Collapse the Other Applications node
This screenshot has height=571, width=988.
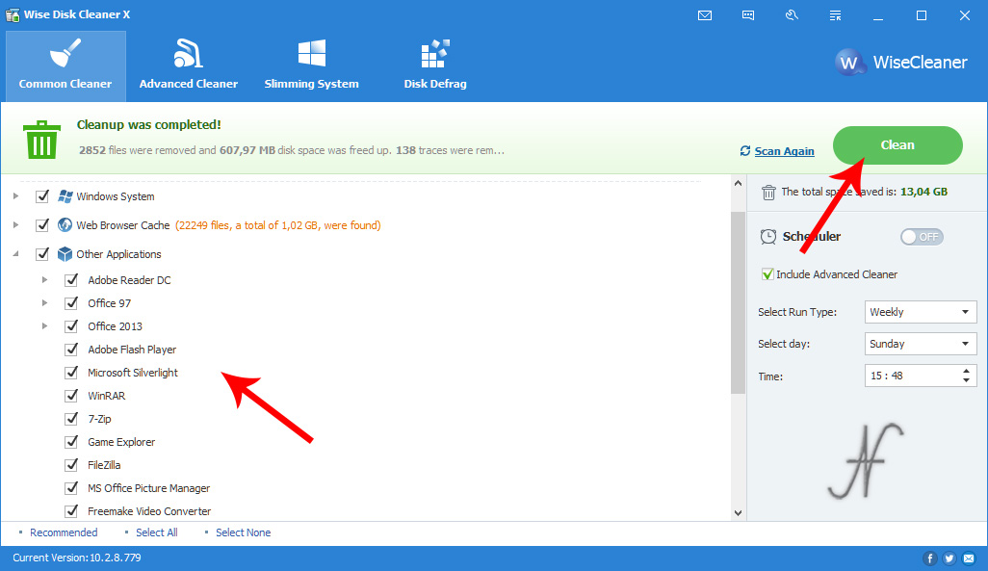click(15, 254)
